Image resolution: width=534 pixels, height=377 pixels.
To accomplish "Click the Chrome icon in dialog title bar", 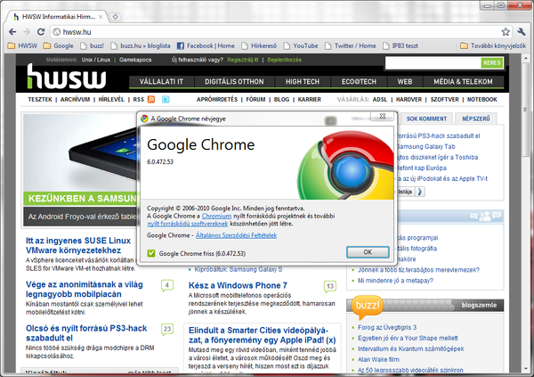I will (144, 119).
